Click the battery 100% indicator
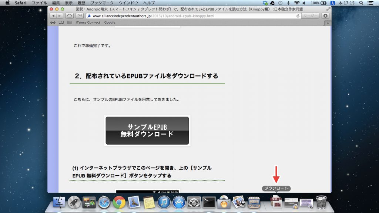 pyautogui.click(x=319, y=3)
